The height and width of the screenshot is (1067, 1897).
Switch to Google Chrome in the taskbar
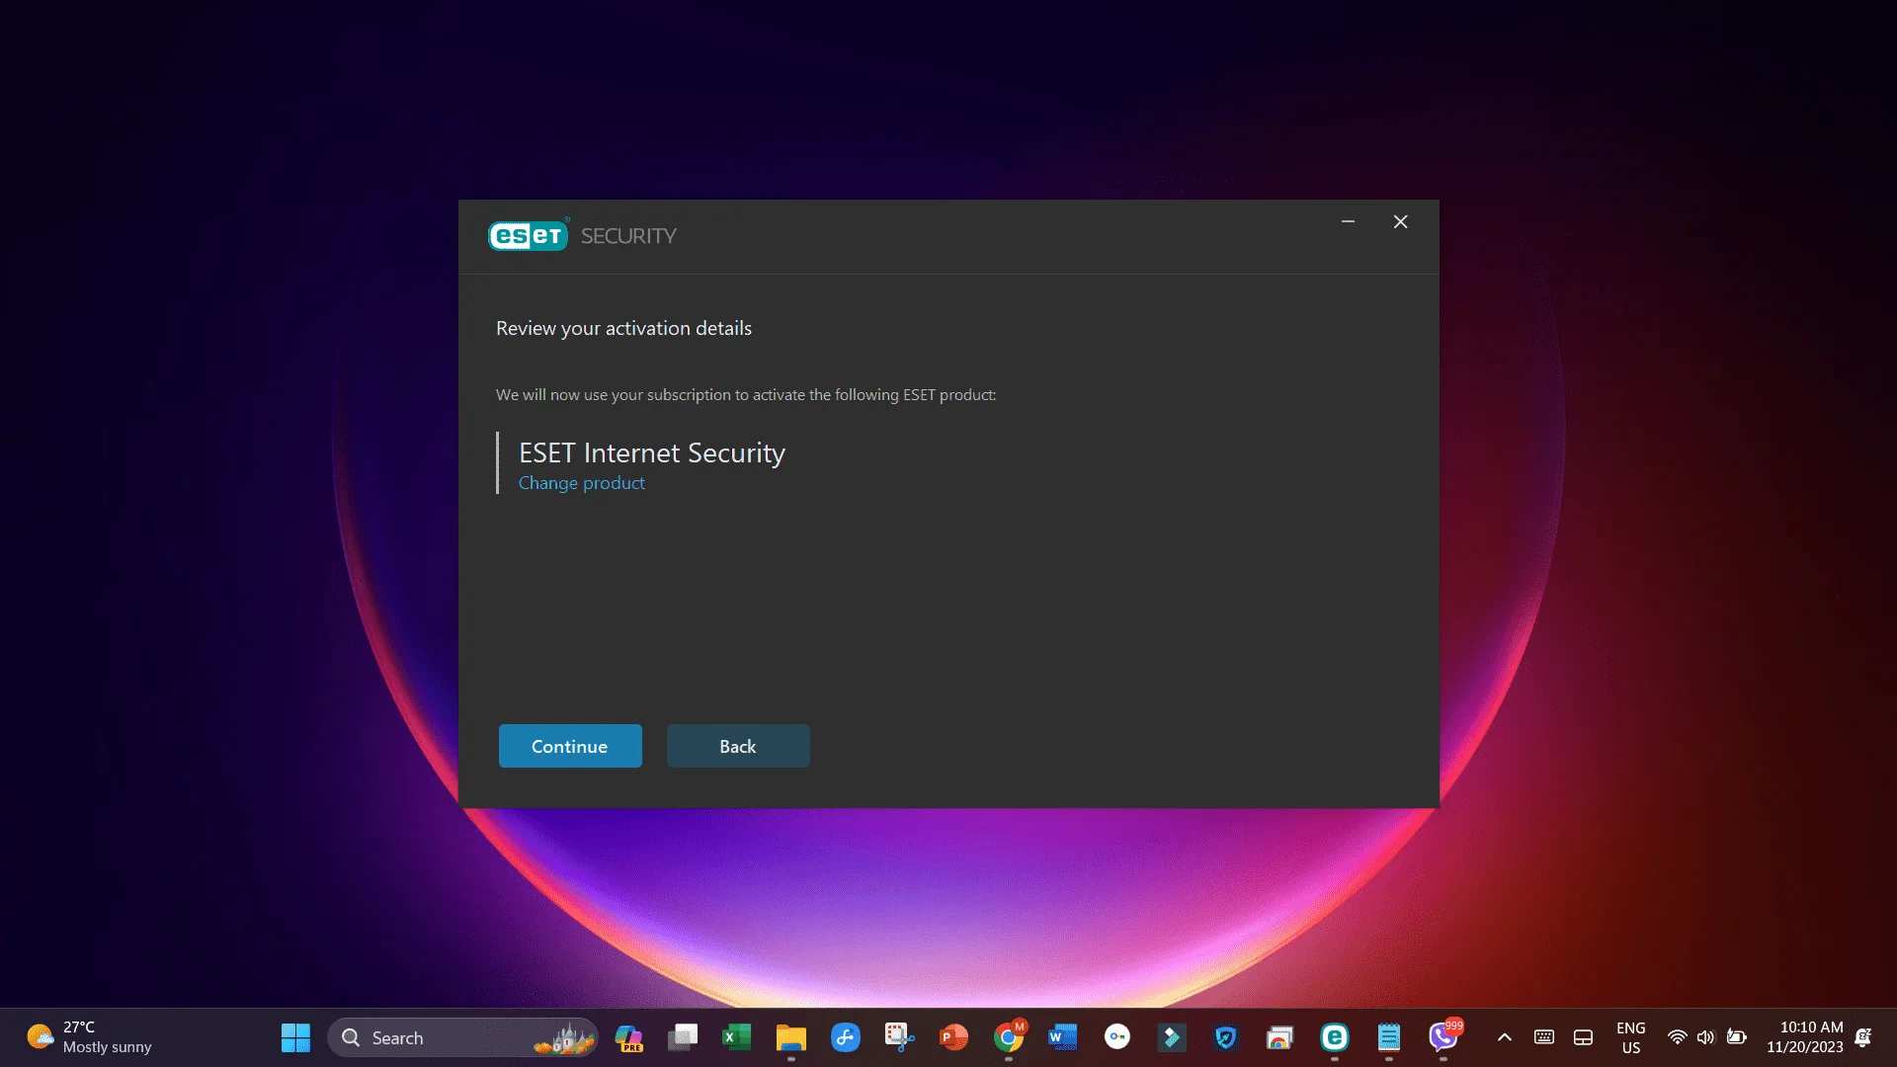(x=1008, y=1037)
